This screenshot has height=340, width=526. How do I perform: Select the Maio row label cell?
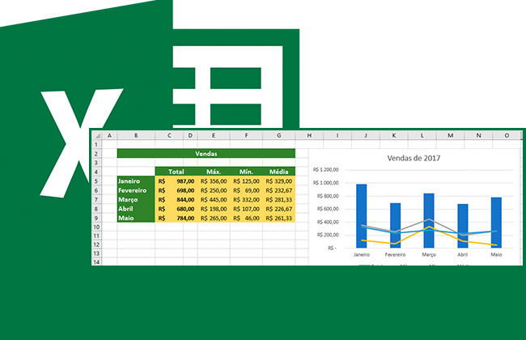pyautogui.click(x=136, y=218)
